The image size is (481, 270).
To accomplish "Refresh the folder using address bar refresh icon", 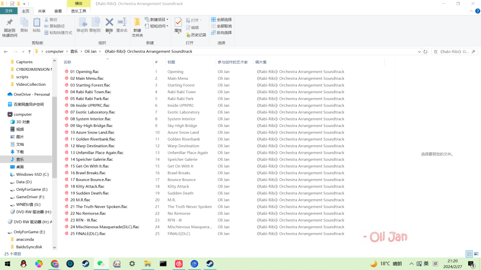I will click(426, 52).
